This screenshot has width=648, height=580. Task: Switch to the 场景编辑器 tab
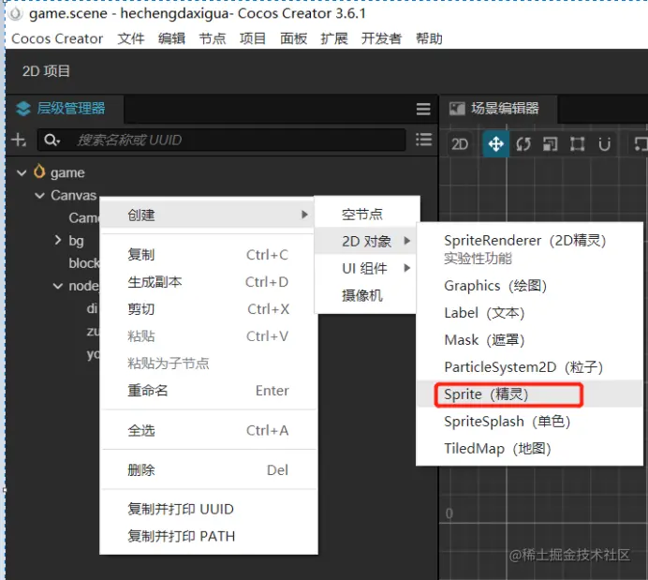click(x=498, y=109)
